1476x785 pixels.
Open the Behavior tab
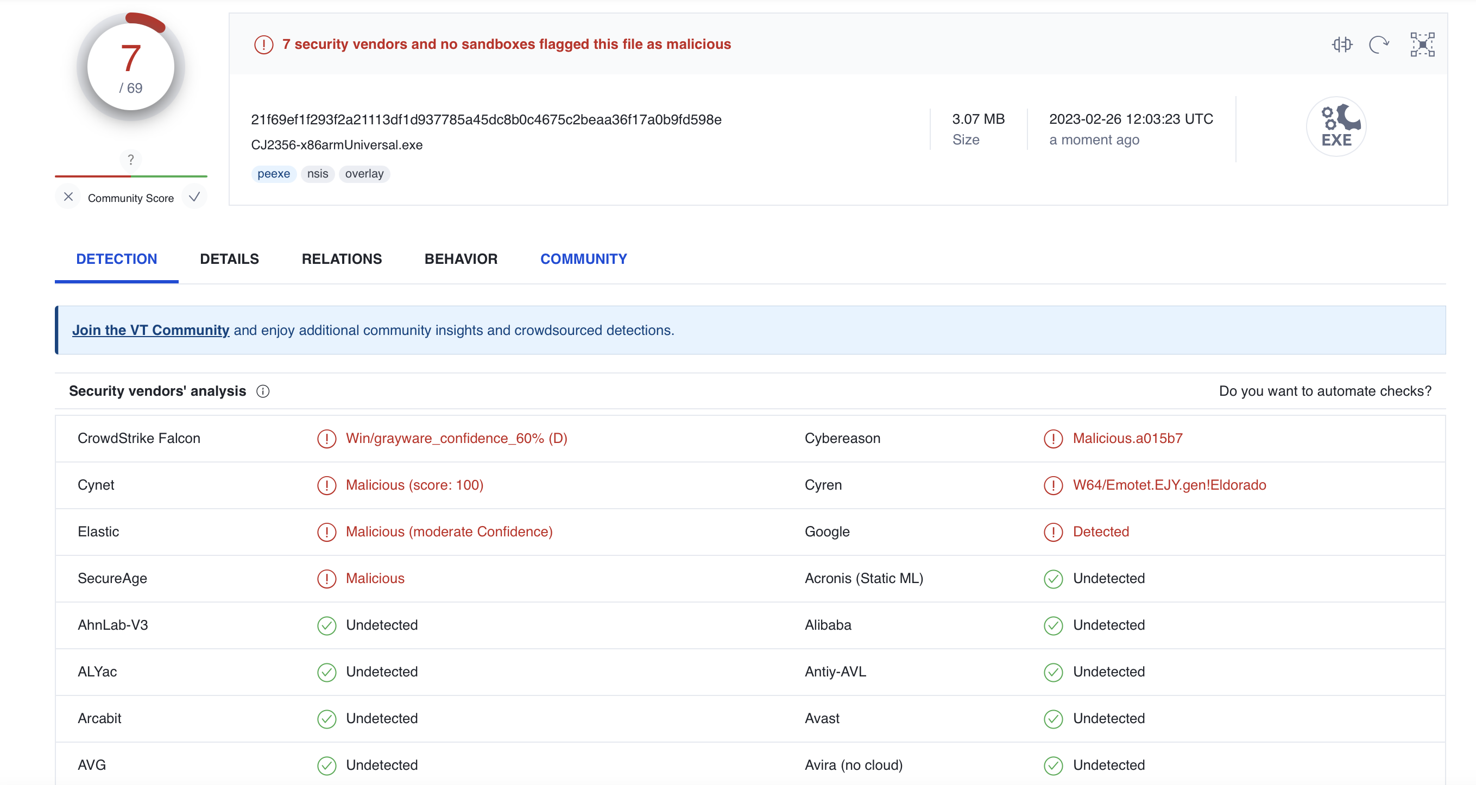pos(461,259)
